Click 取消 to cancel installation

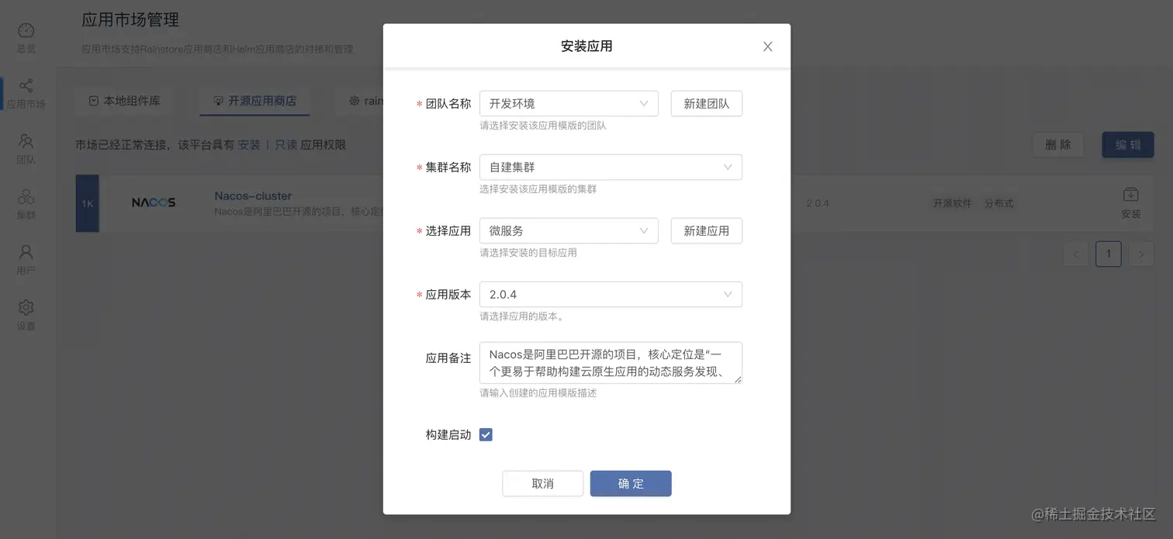543,484
